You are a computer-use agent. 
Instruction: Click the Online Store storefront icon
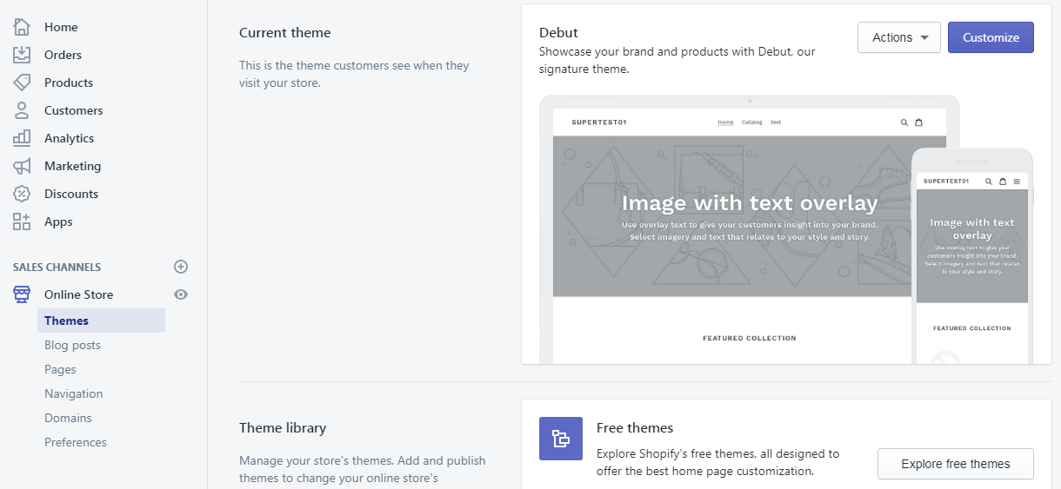coord(22,294)
